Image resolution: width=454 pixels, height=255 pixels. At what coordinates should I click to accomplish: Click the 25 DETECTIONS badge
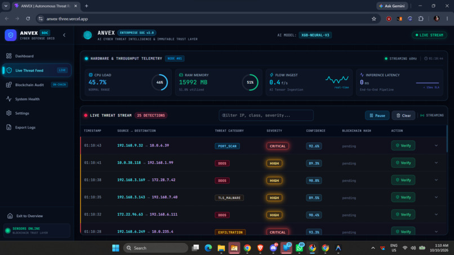coord(151,115)
